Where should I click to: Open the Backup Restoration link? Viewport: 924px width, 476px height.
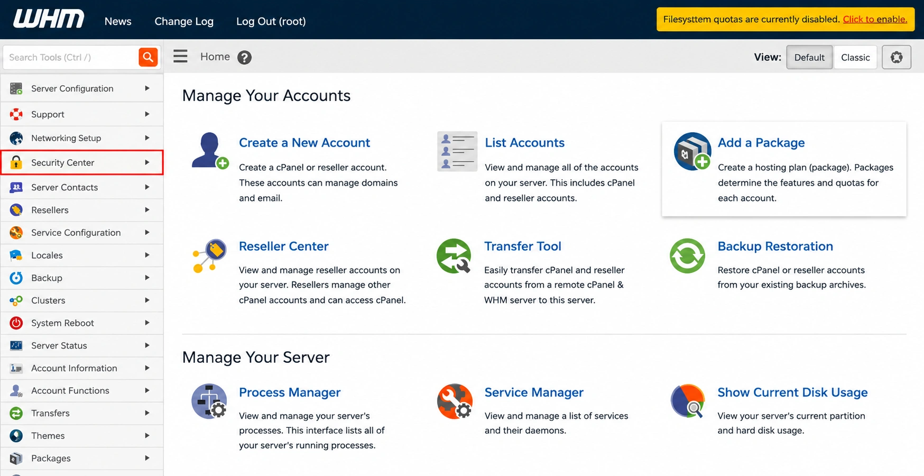[775, 246]
